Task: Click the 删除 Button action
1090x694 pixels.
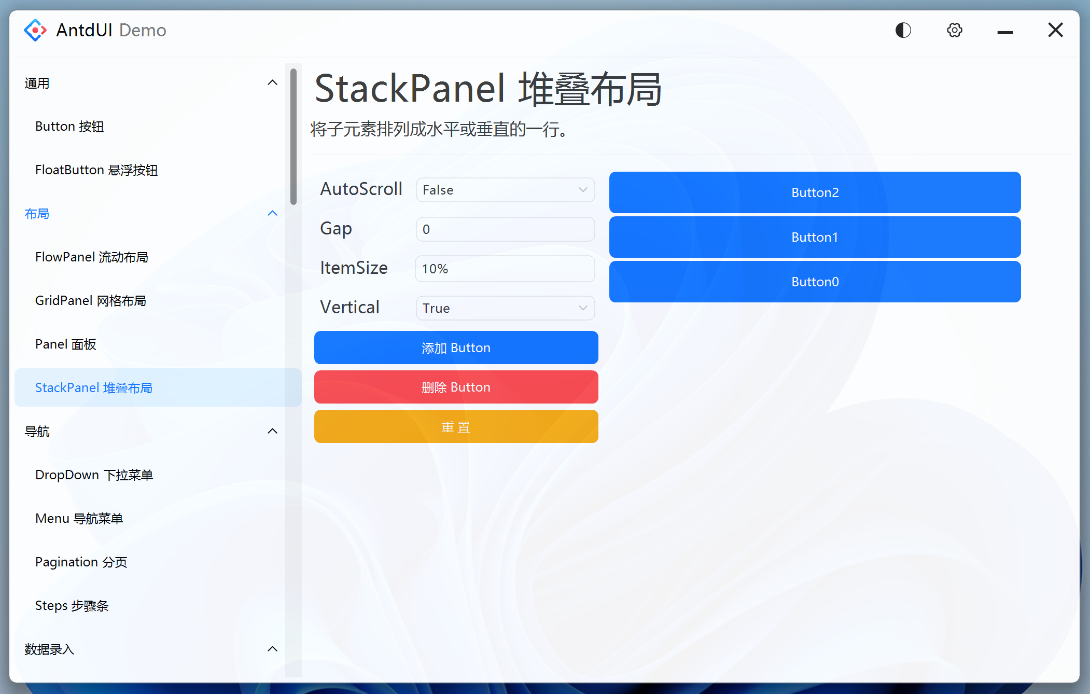Action: tap(456, 387)
